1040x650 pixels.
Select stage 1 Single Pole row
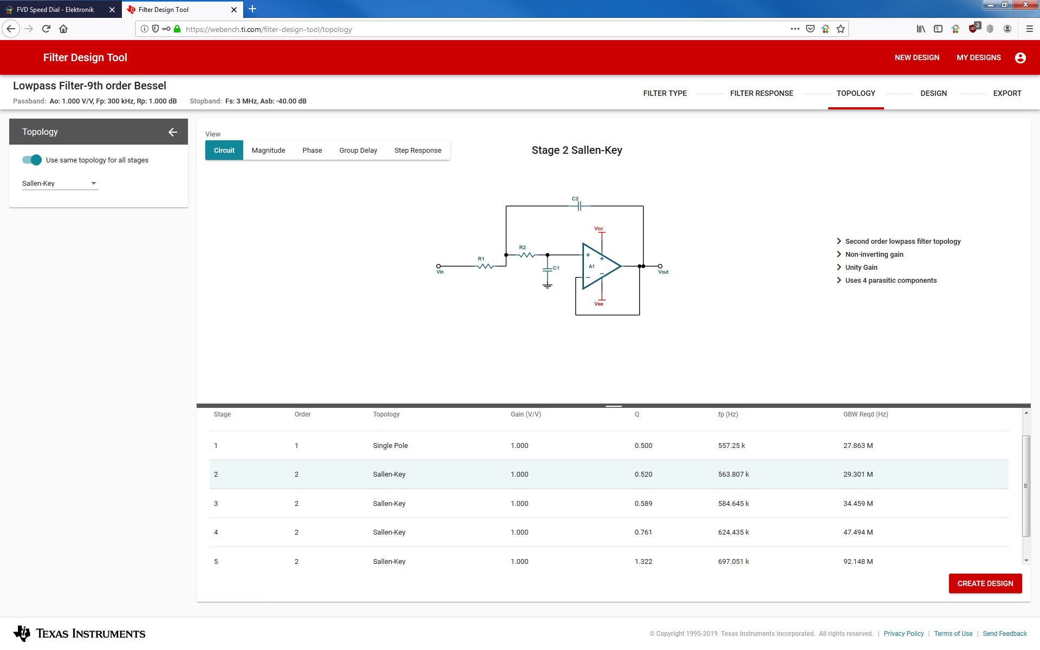(x=609, y=446)
